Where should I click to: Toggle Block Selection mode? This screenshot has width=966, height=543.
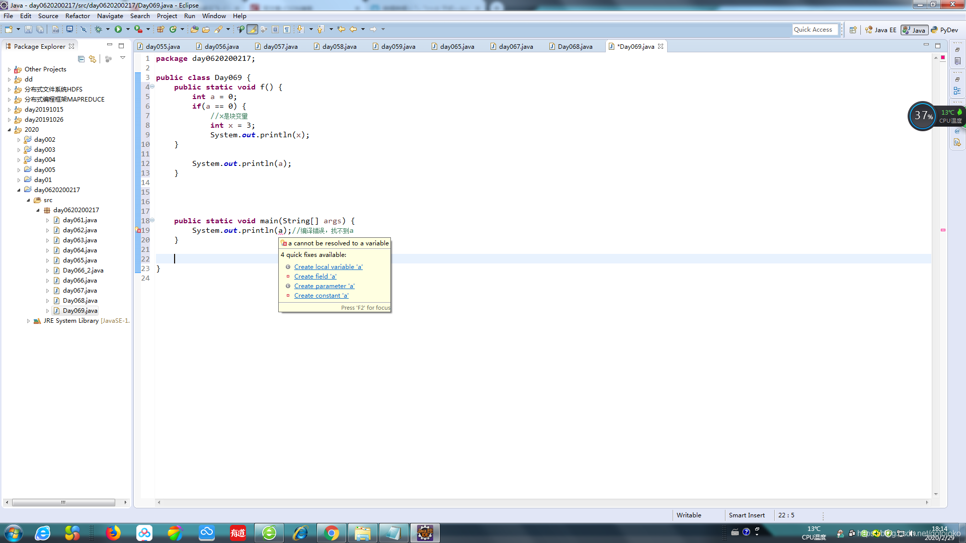275,30
